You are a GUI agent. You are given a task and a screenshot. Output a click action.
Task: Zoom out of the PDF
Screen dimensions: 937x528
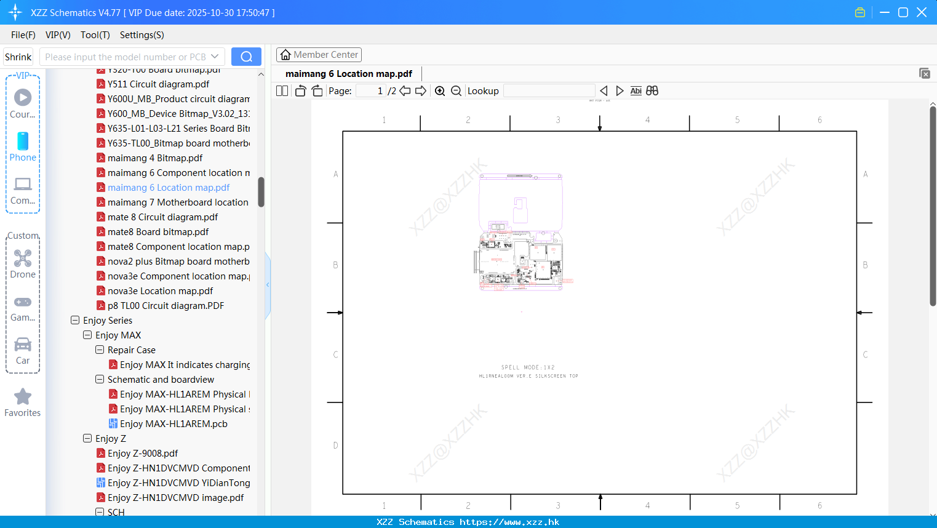pos(456,90)
